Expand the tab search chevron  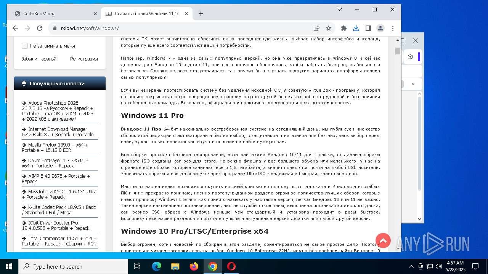(x=340, y=10)
